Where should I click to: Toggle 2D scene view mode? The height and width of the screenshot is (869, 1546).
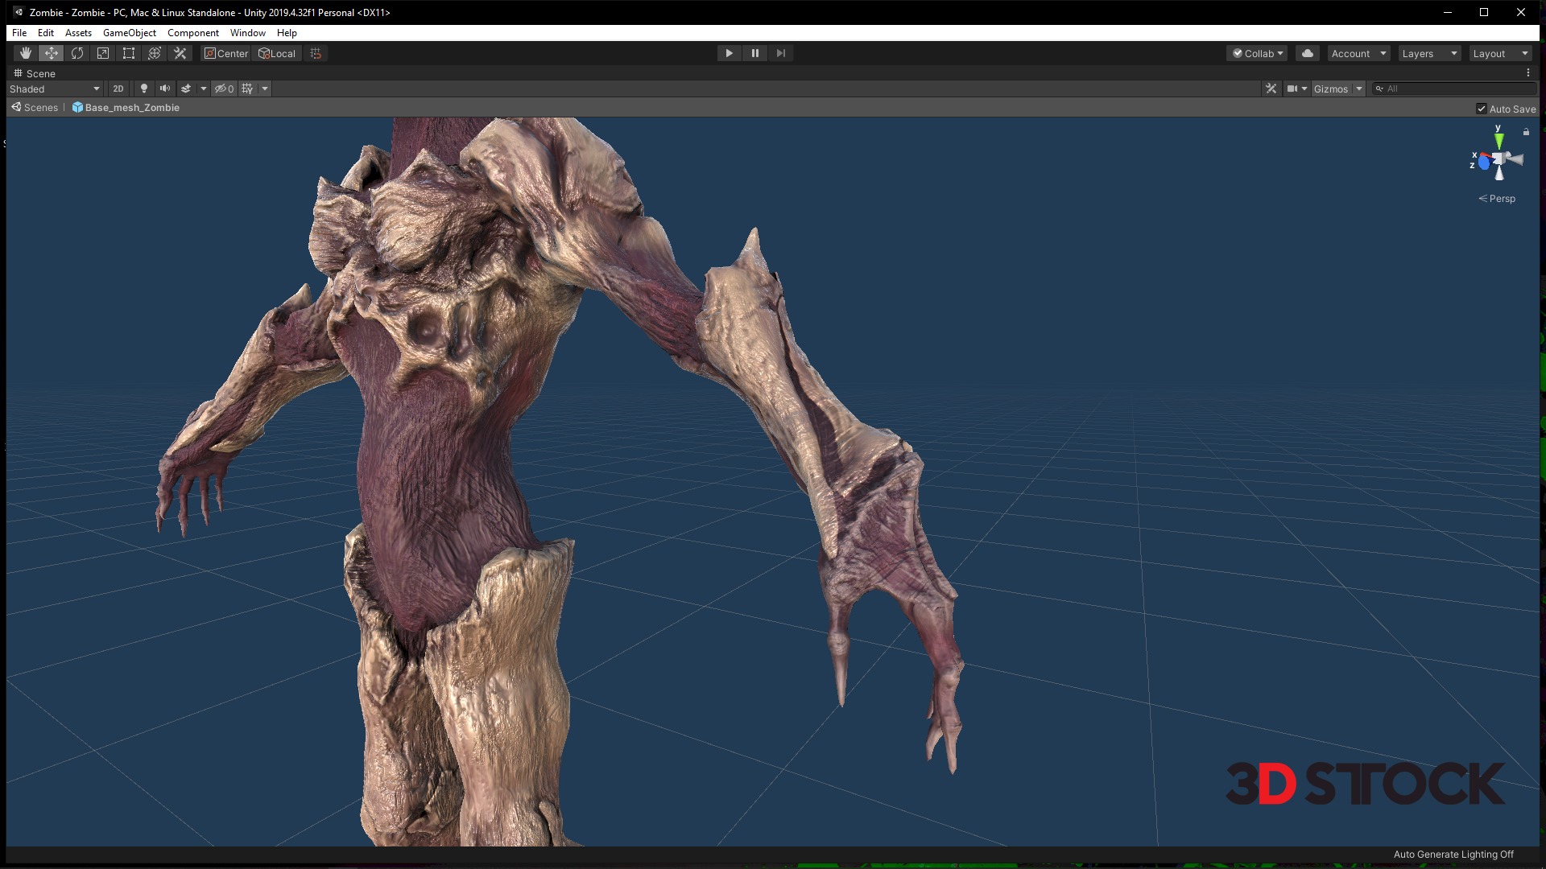pyautogui.click(x=118, y=89)
